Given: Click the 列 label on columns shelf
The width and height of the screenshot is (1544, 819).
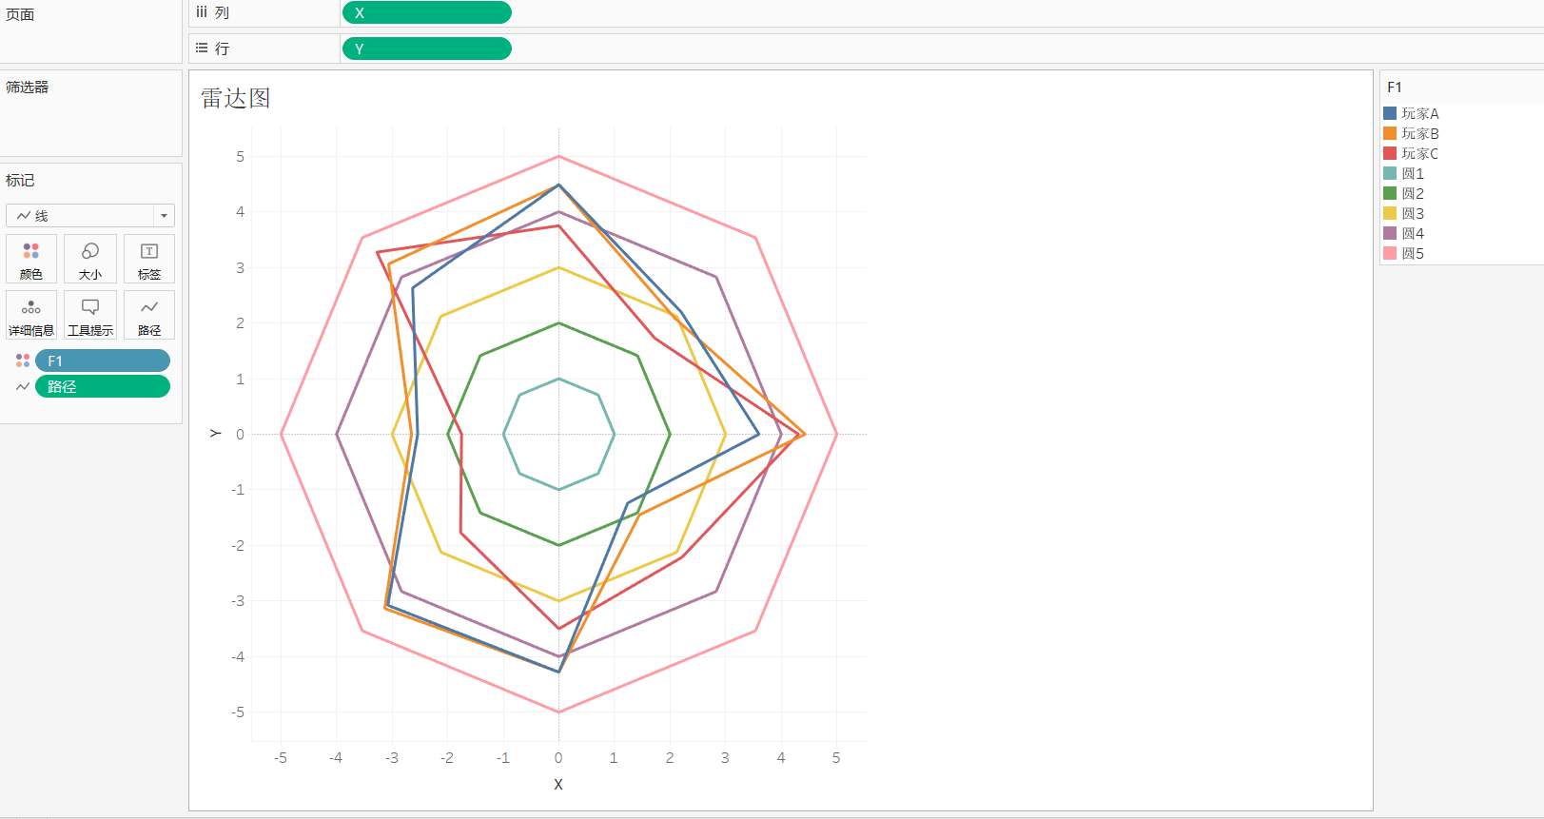Looking at the screenshot, I should tap(222, 12).
